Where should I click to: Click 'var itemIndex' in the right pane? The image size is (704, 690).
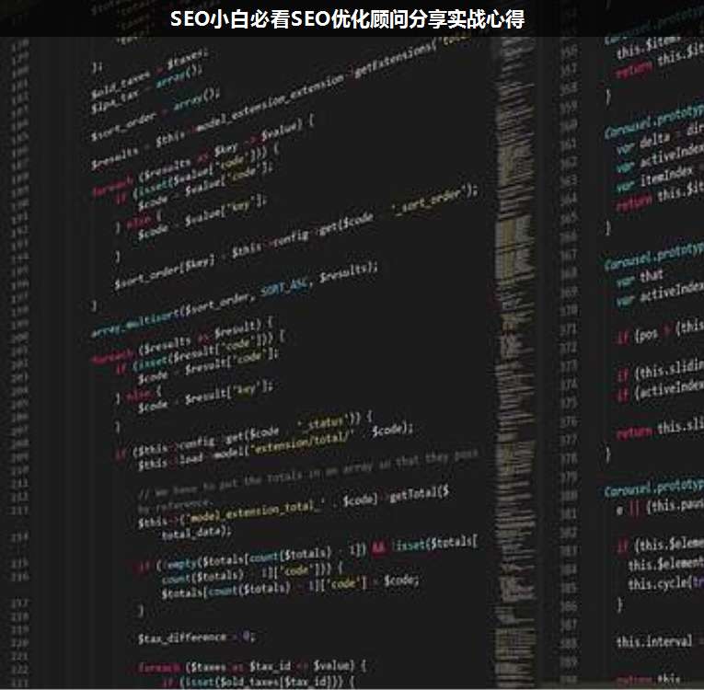tap(655, 180)
